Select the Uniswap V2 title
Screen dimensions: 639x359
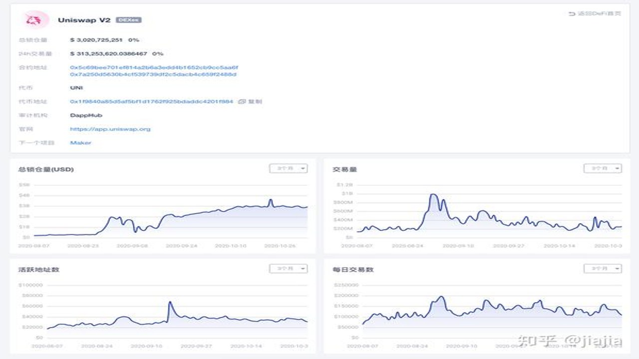pos(84,20)
